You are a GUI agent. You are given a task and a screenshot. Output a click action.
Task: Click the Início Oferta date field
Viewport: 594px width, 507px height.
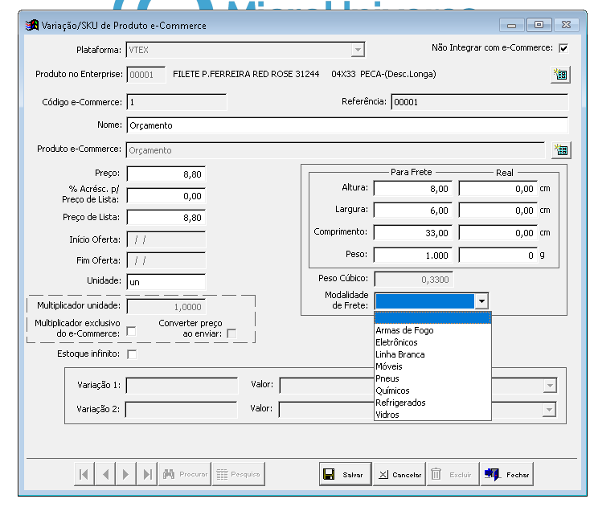click(166, 239)
